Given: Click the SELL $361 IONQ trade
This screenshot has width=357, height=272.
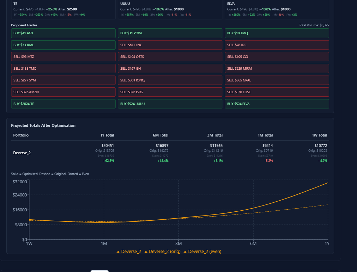Looking at the screenshot, I should pos(170,80).
